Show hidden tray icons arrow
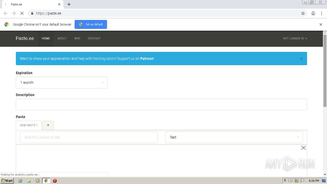 pos(285,181)
